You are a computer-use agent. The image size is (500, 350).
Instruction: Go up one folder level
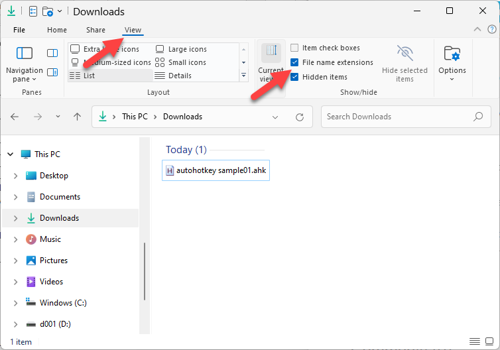[77, 117]
